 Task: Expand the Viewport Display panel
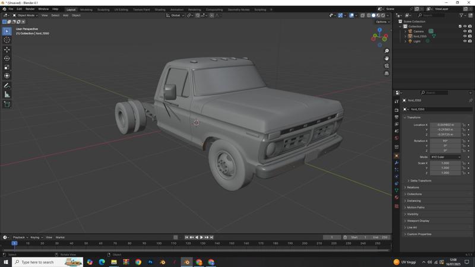tap(417, 221)
